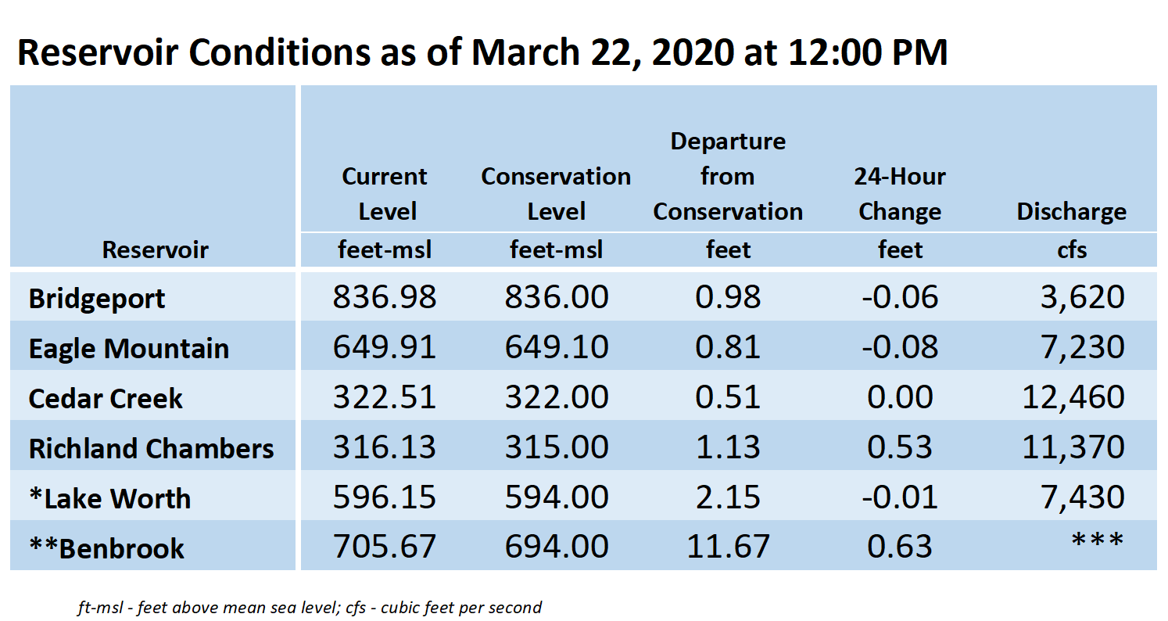The image size is (1168, 621).
Task: Select Cedar Creek discharge value 12,460
Action: point(1073,397)
